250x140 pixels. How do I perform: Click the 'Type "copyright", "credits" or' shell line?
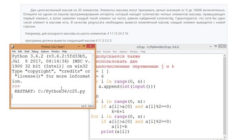coord(51,71)
